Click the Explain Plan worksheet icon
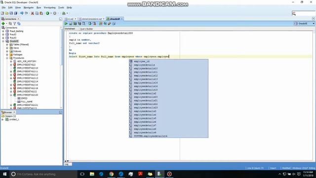The width and height of the screenshot is (316, 178). click(x=75, y=24)
